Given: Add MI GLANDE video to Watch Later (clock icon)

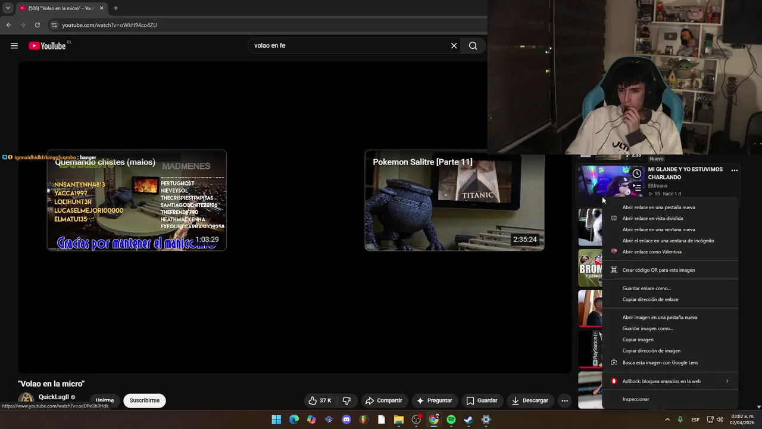Looking at the screenshot, I should tap(637, 174).
